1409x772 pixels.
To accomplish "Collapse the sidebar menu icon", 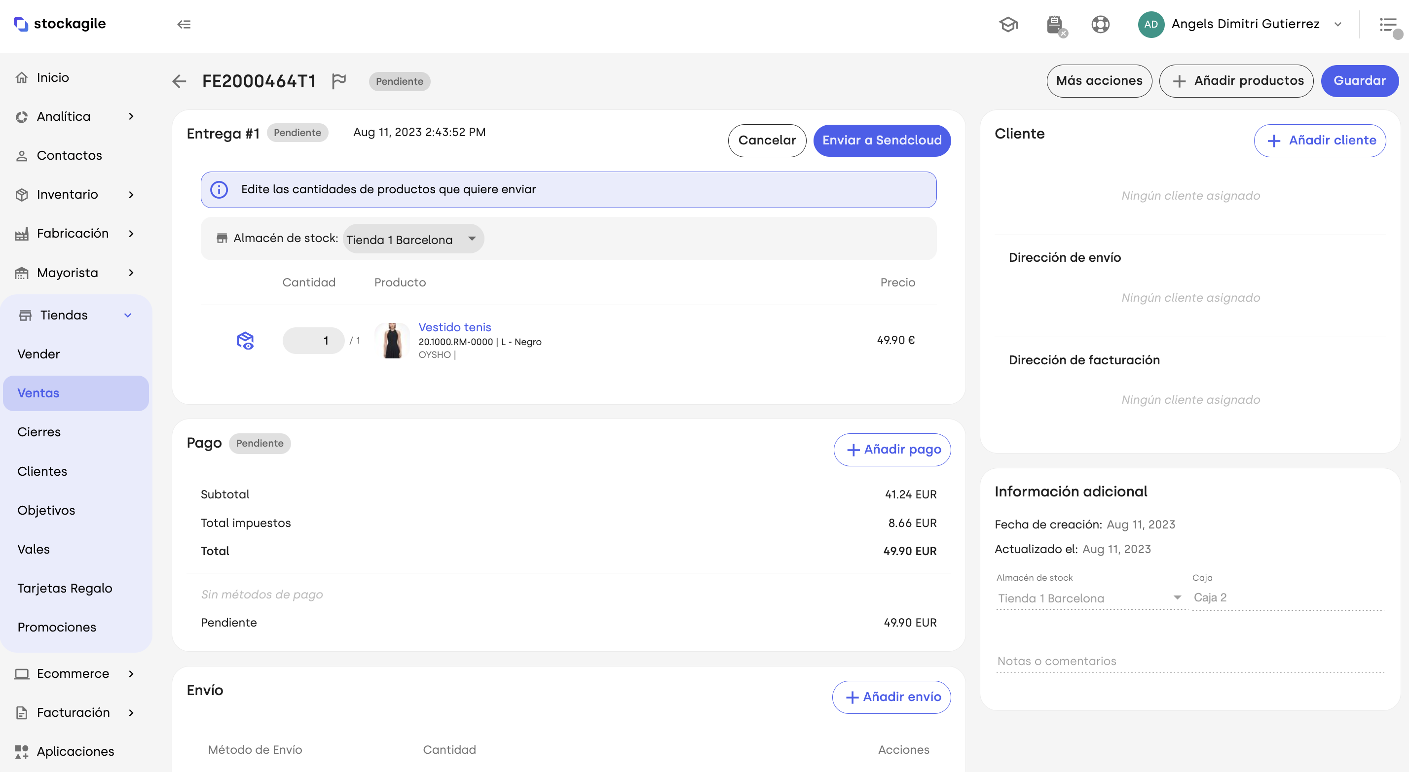I will [184, 24].
